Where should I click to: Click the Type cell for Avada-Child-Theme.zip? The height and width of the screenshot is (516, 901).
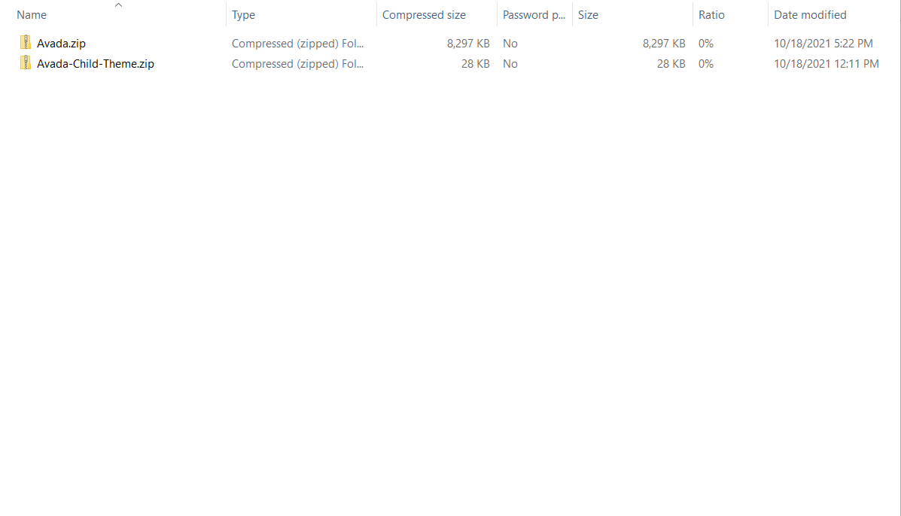pyautogui.click(x=297, y=64)
